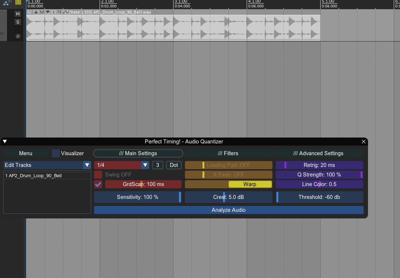
Task: Open the Edit Tracks dropdown
Action: point(47,165)
